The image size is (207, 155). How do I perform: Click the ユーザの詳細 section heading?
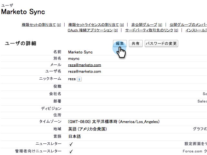coord(20,43)
